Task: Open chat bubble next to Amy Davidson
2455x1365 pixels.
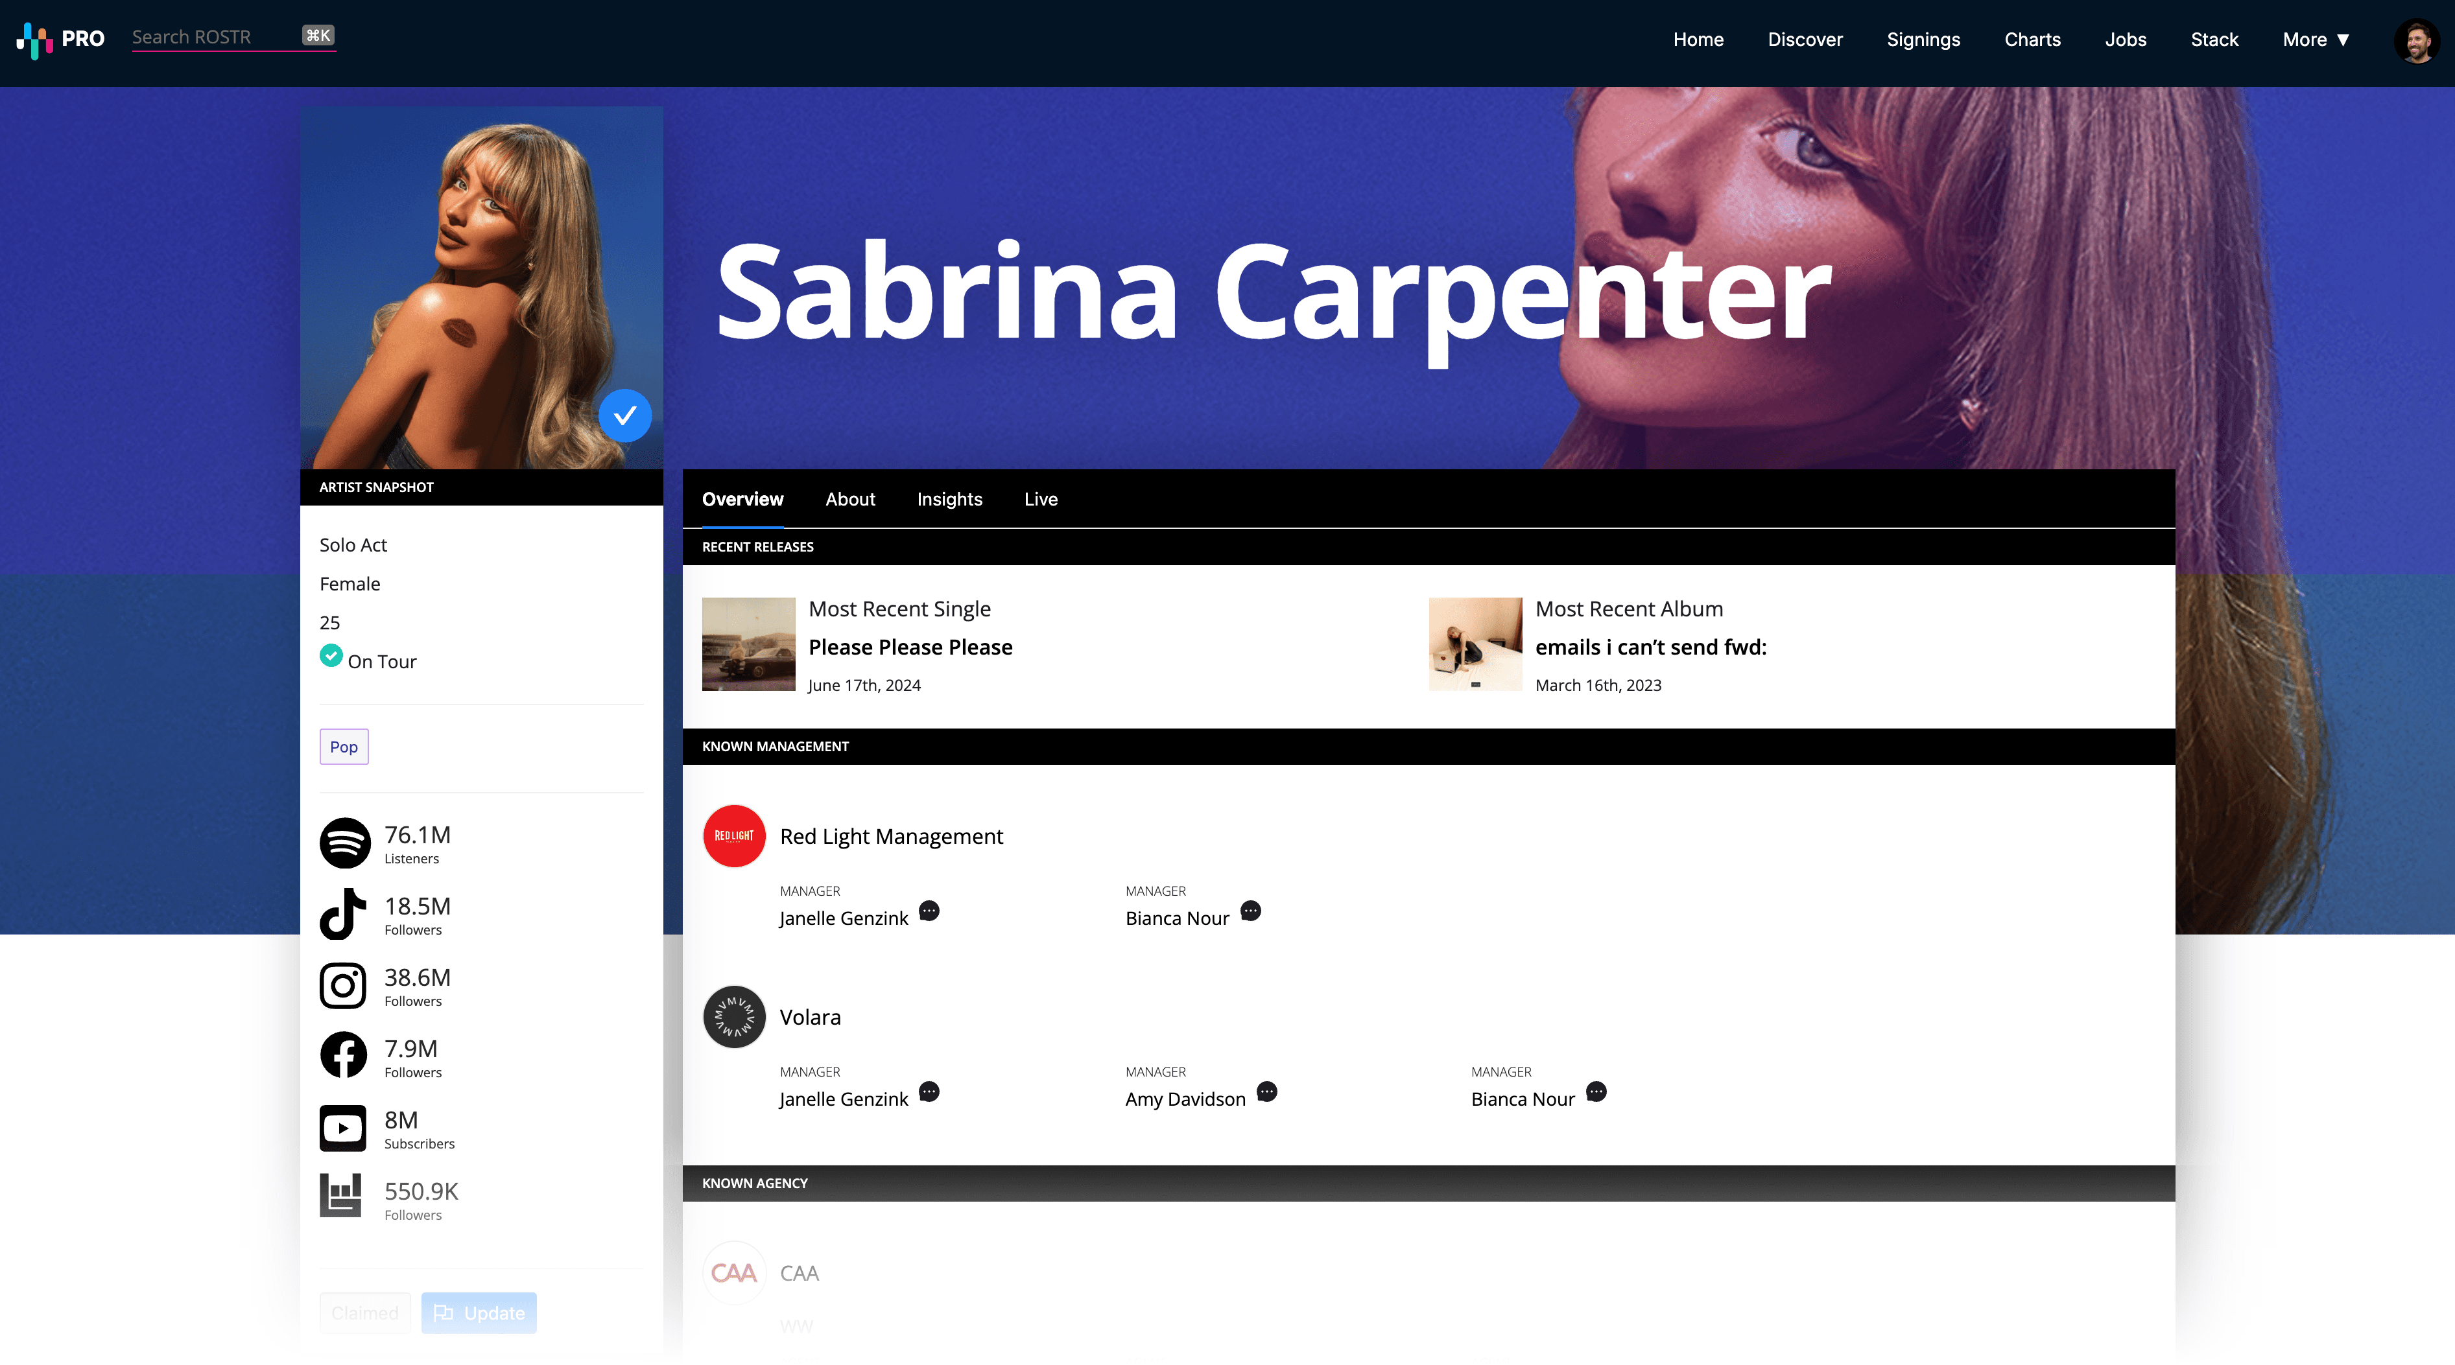Action: click(x=1266, y=1091)
